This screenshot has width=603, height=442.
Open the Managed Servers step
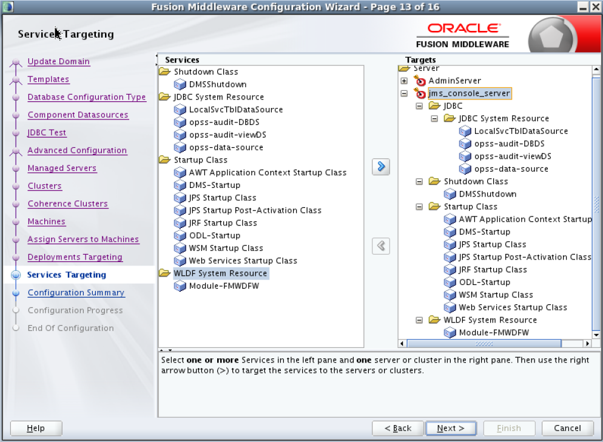62,168
